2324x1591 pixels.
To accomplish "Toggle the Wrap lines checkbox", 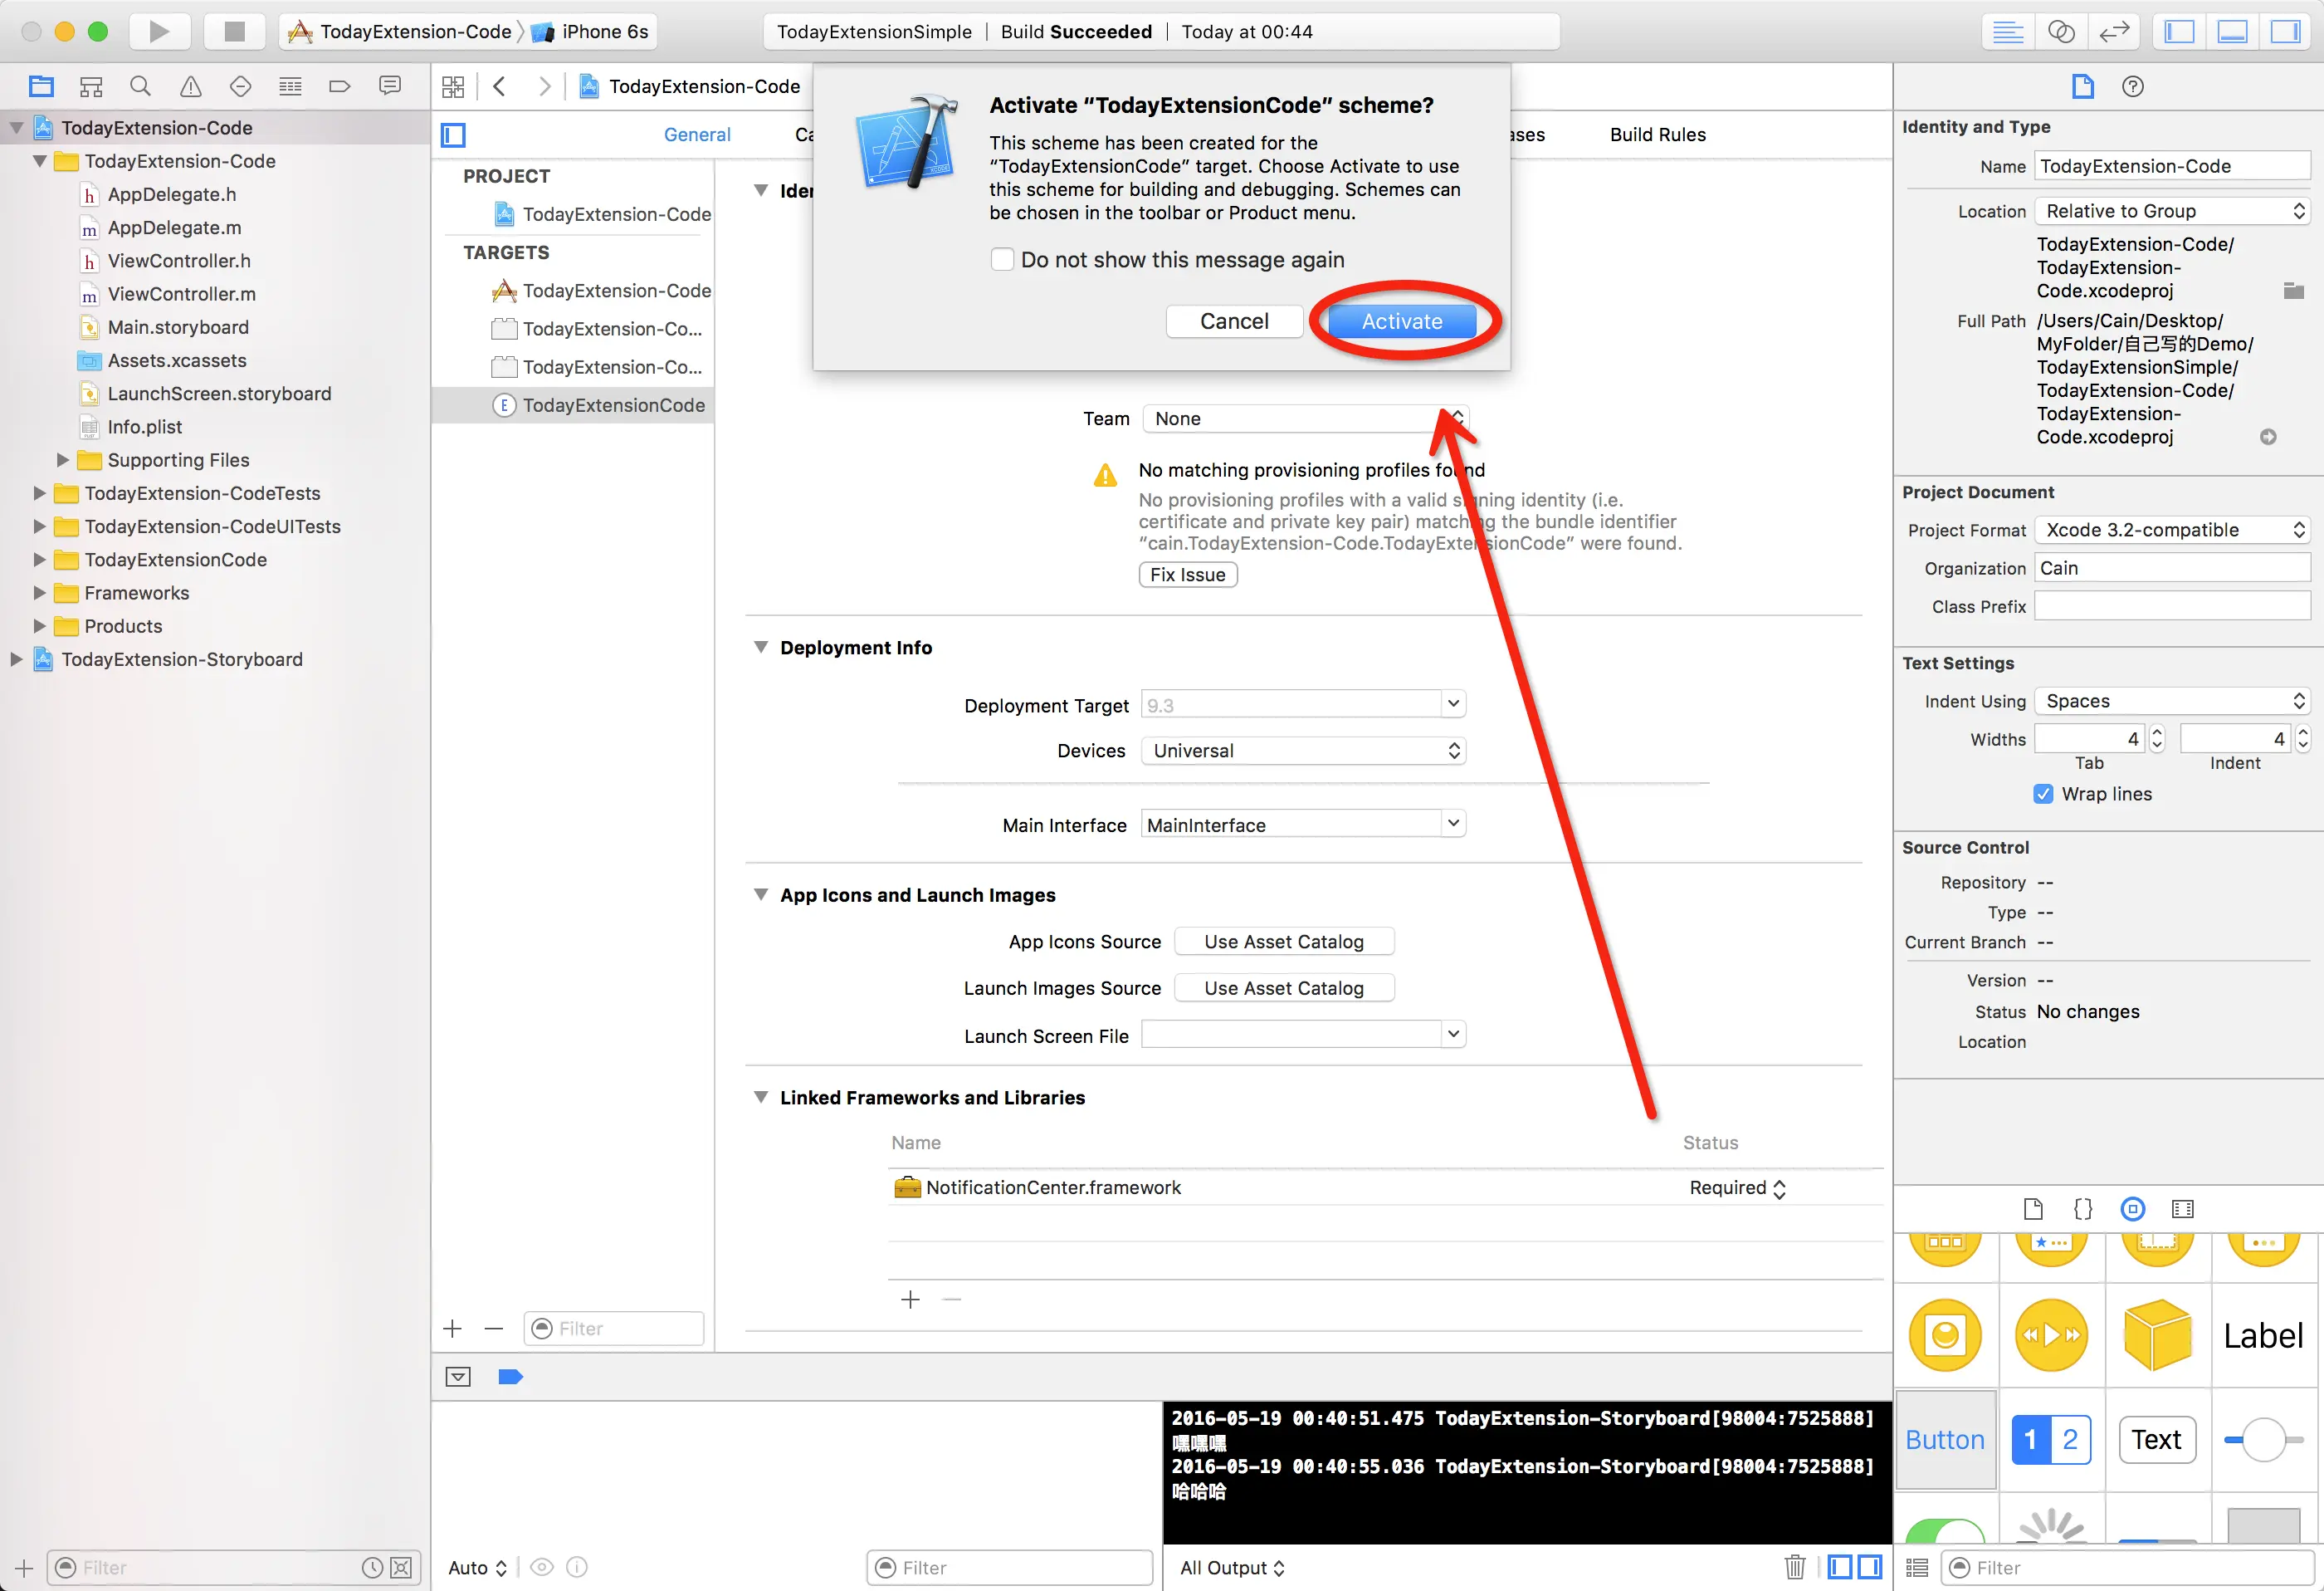I will 2043,794.
